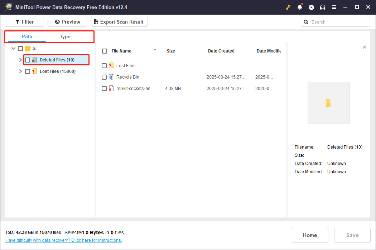Click the G: drive folder icon
The width and height of the screenshot is (376, 250).
point(28,49)
